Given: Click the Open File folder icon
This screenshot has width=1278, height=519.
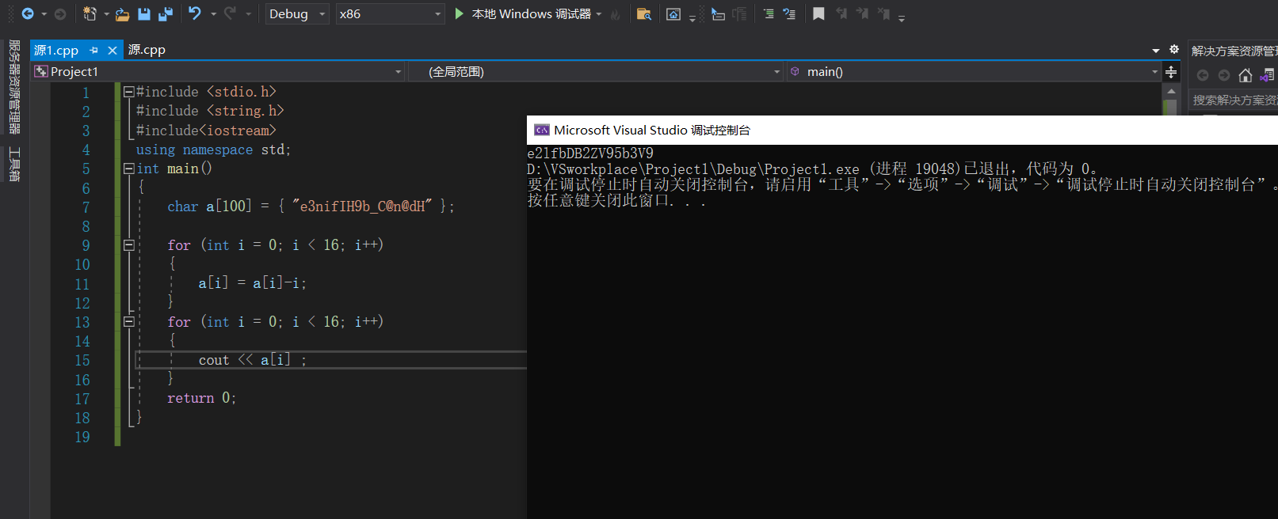Looking at the screenshot, I should point(122,13).
